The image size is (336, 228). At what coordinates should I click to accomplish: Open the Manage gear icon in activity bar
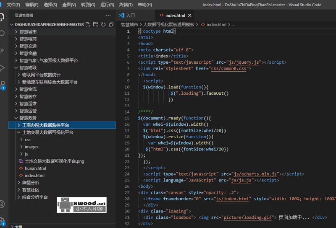2,221
